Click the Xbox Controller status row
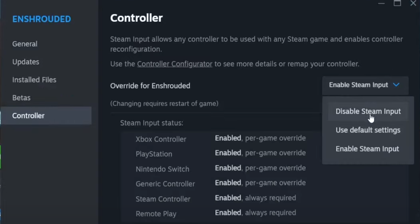The height and width of the screenshot is (224, 420). coord(221,139)
